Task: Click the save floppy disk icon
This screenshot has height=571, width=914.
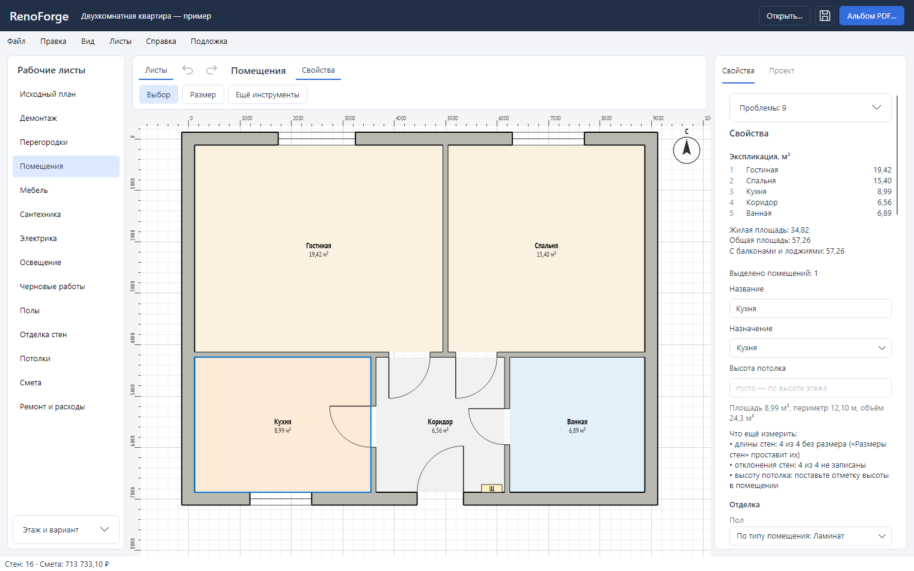Action: (825, 16)
